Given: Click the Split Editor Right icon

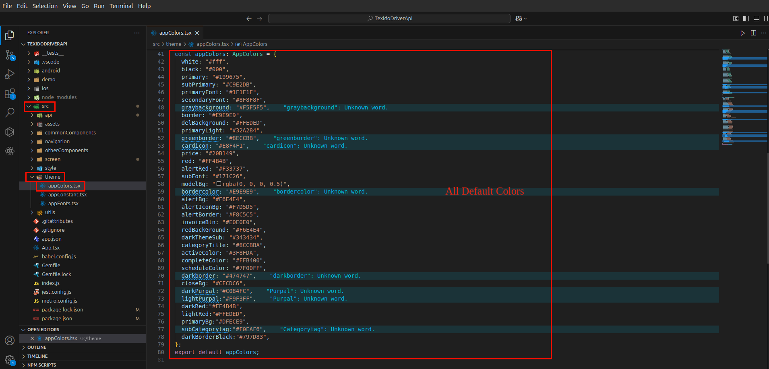Looking at the screenshot, I should (x=753, y=33).
